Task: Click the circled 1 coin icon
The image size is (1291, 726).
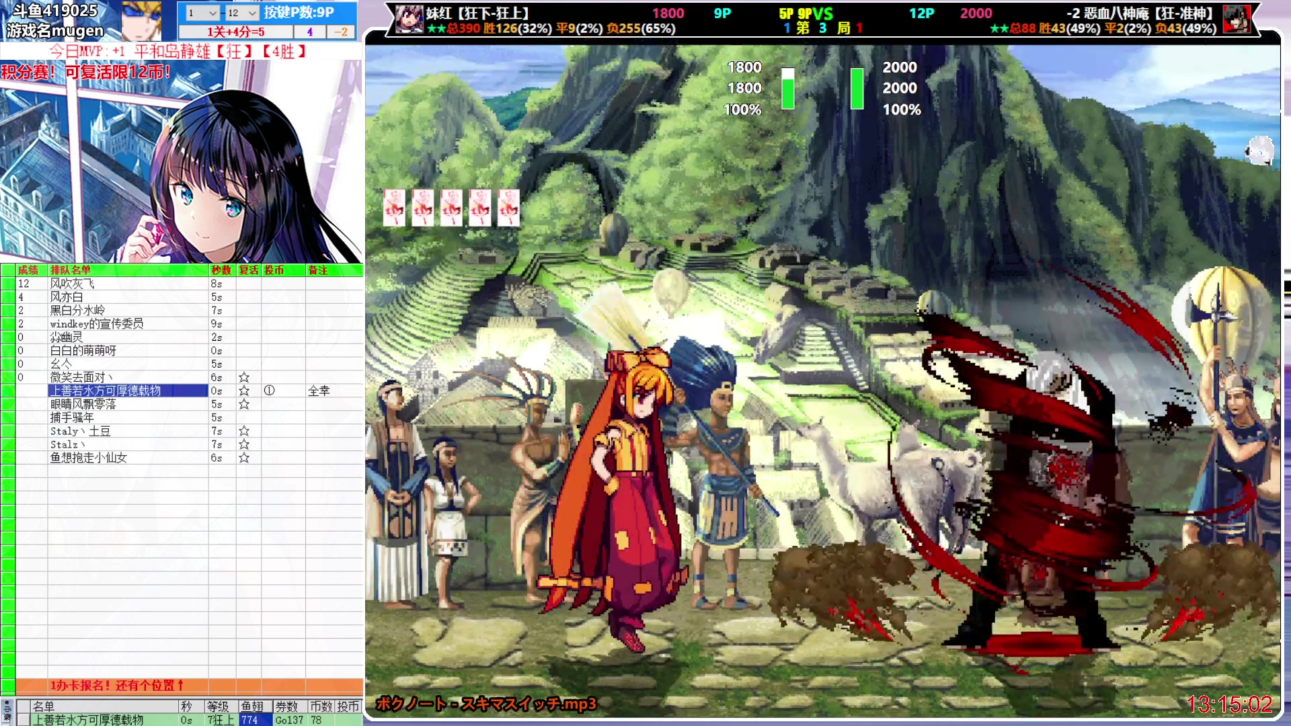Action: [269, 391]
